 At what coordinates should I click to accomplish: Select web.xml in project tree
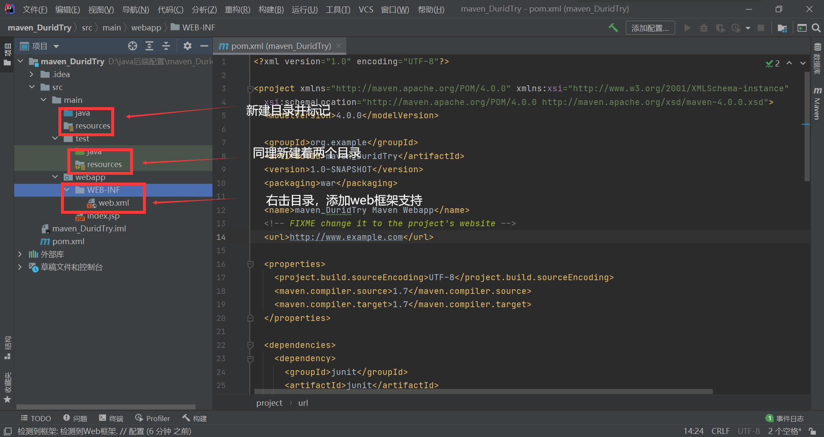pyautogui.click(x=108, y=203)
